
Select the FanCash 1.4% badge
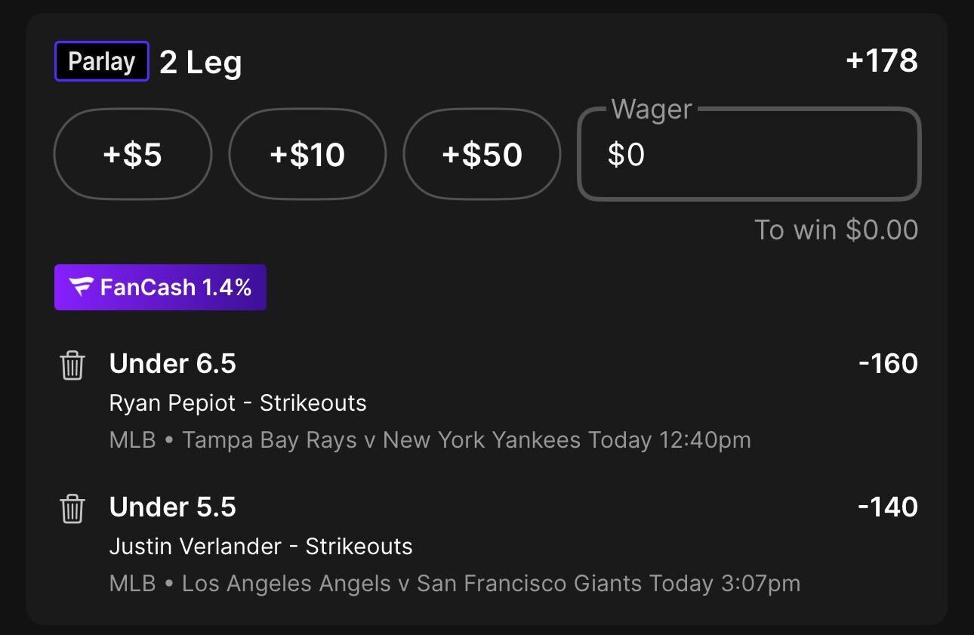160,288
